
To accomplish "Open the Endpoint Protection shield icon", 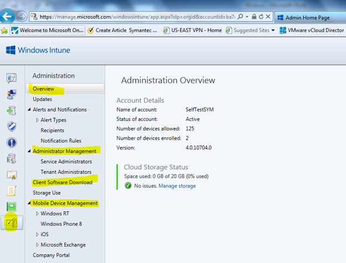I will pos(12,127).
